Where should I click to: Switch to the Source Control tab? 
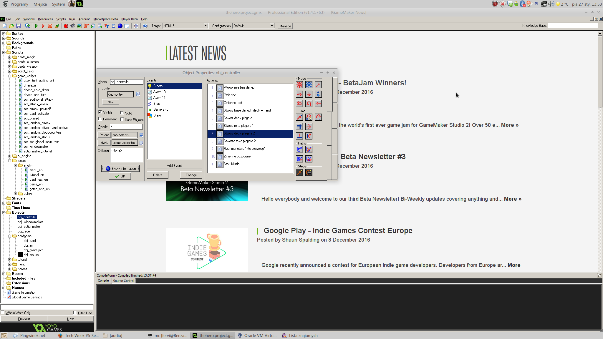[x=123, y=281]
